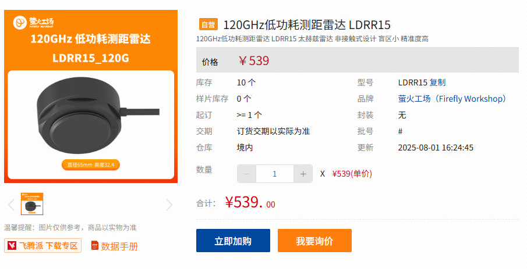Open the 飞腾派 下载专区 download area
The height and width of the screenshot is (269, 527).
pyautogui.click(x=43, y=246)
